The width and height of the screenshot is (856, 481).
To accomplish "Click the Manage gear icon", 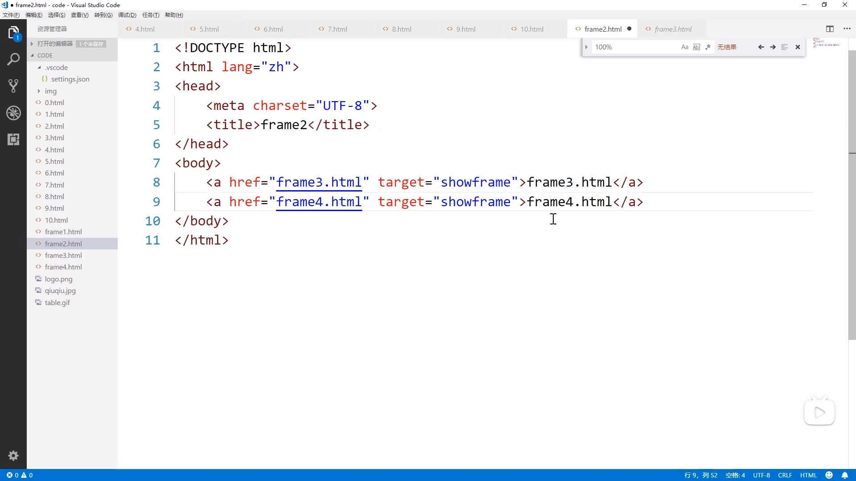I will click(x=13, y=456).
